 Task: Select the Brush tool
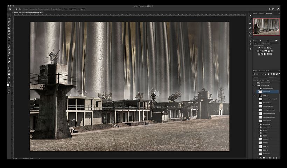(9, 41)
